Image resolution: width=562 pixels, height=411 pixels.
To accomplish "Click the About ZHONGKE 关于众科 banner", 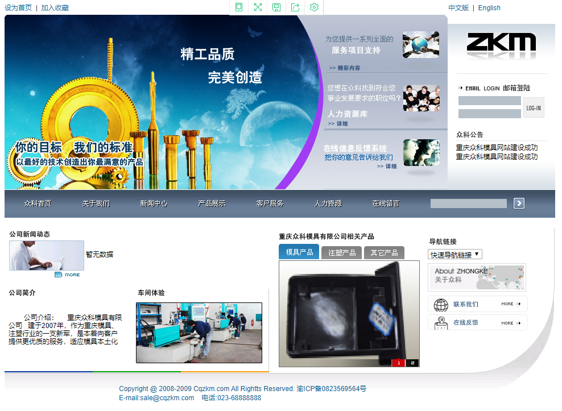I will click(477, 277).
